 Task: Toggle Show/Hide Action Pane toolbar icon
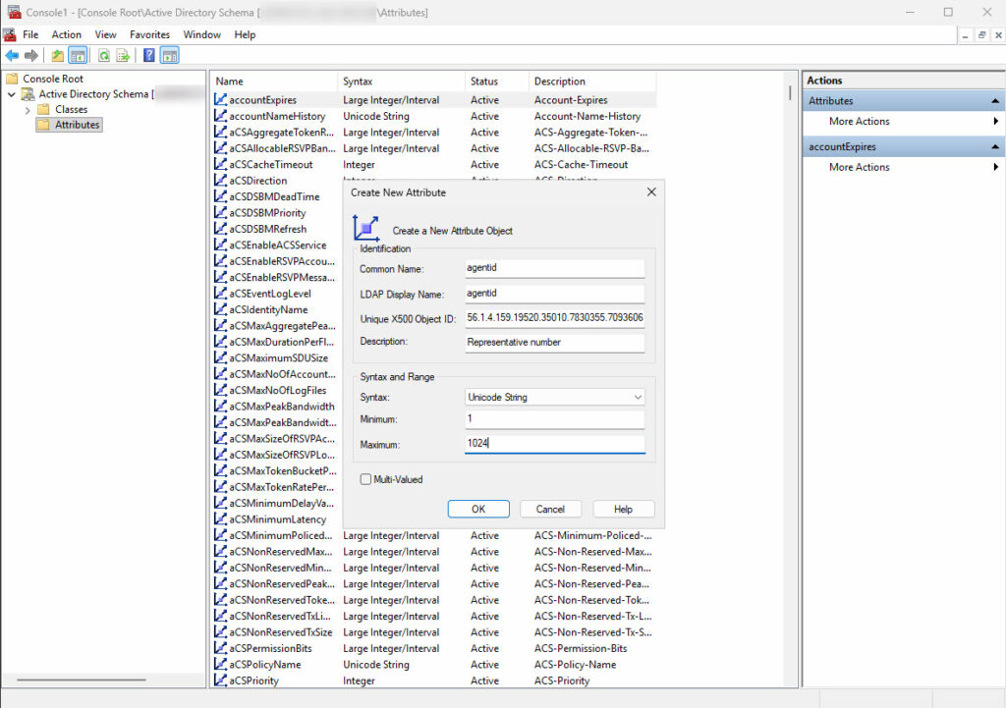coord(169,56)
